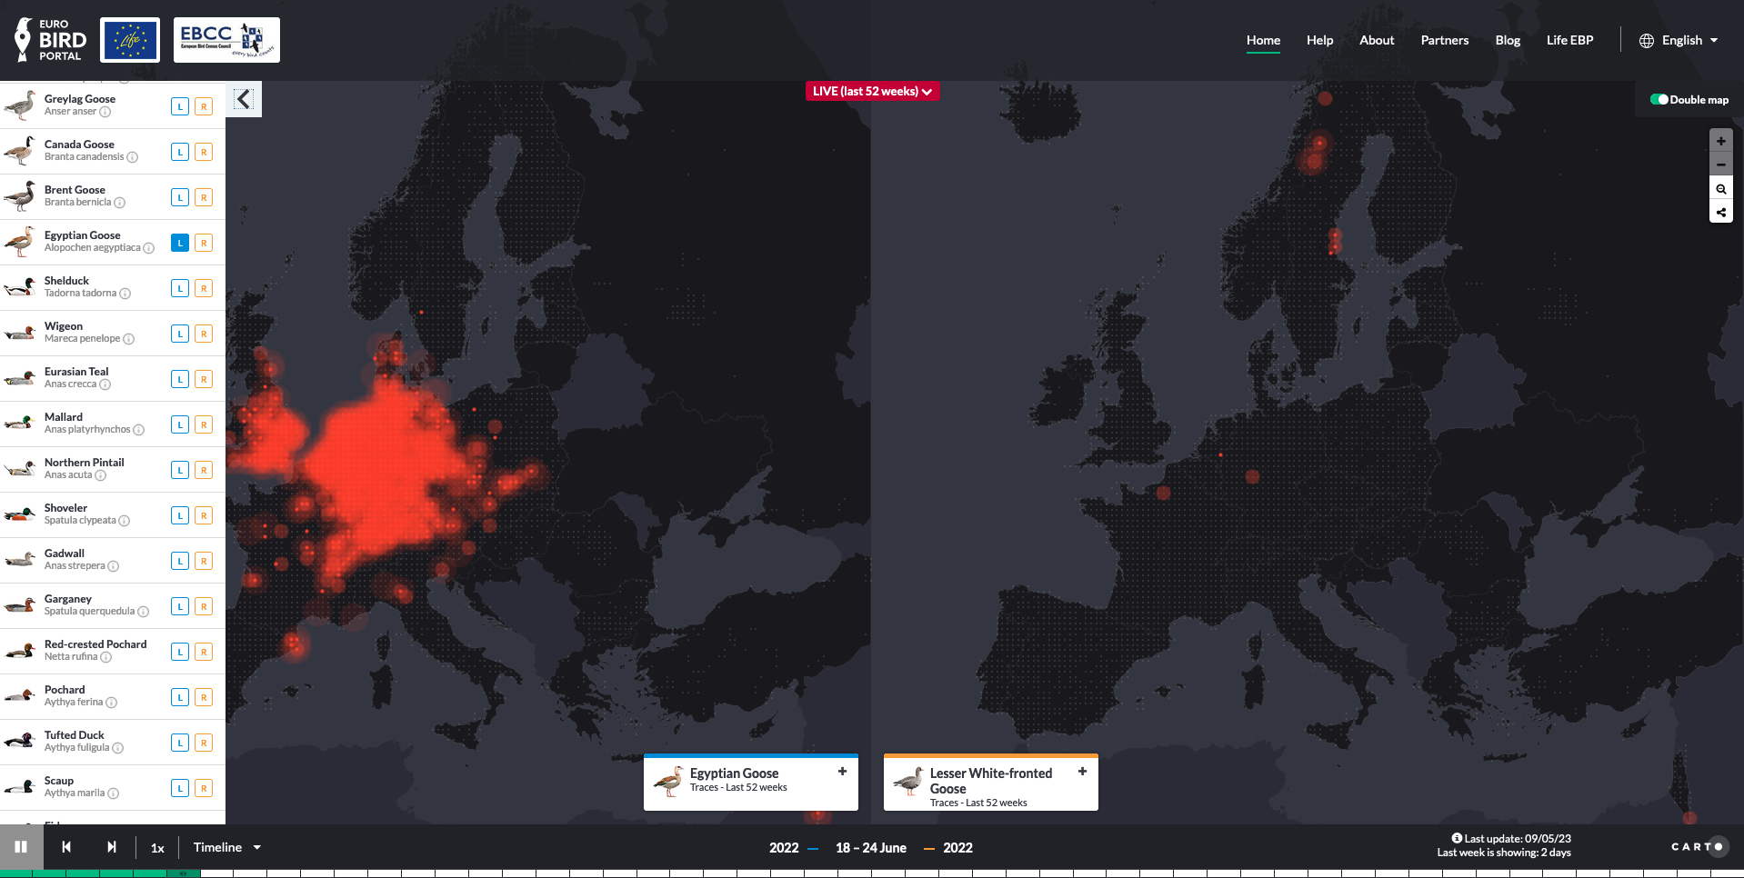The width and height of the screenshot is (1744, 878).
Task: Click the share map icon
Action: tap(1720, 213)
